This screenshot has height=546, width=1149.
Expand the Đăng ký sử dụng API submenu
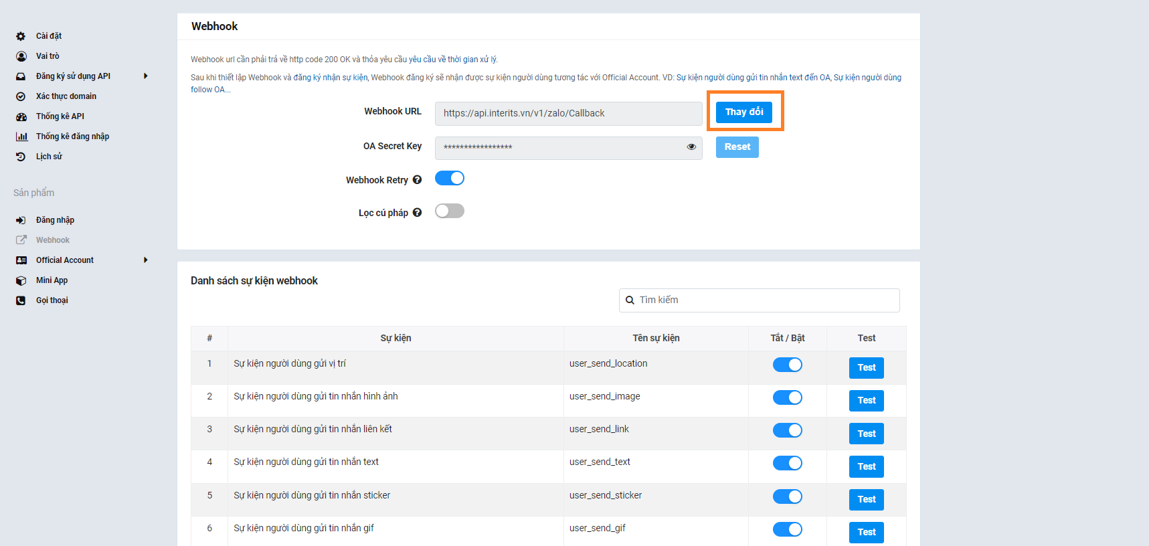[x=146, y=76]
